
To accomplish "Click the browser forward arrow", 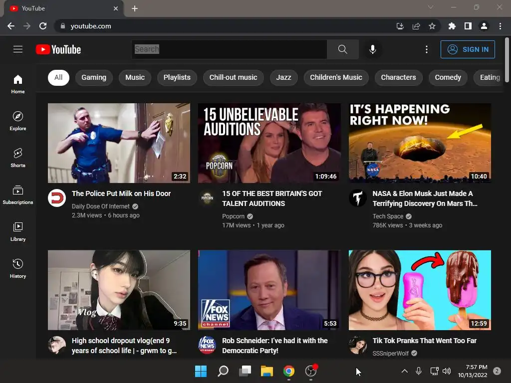I will click(27, 26).
